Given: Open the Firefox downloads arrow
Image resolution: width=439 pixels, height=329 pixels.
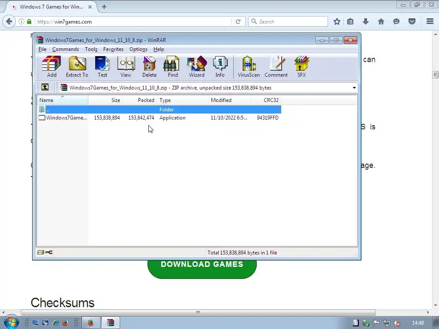Looking at the screenshot, I should click(366, 21).
